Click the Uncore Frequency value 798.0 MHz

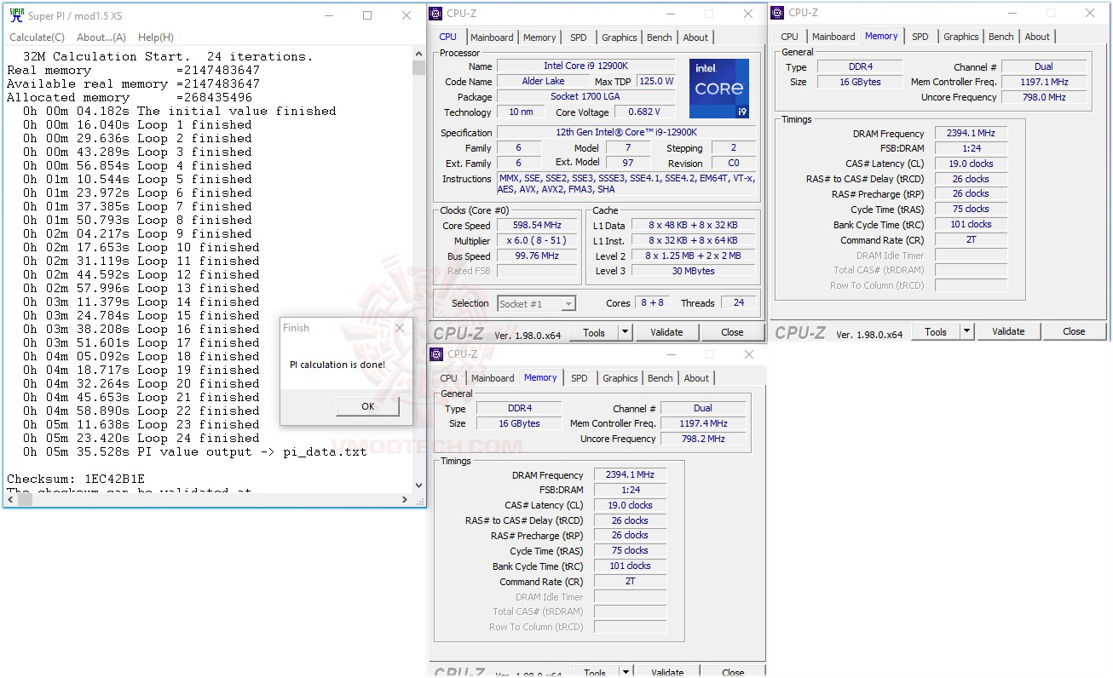click(1044, 97)
